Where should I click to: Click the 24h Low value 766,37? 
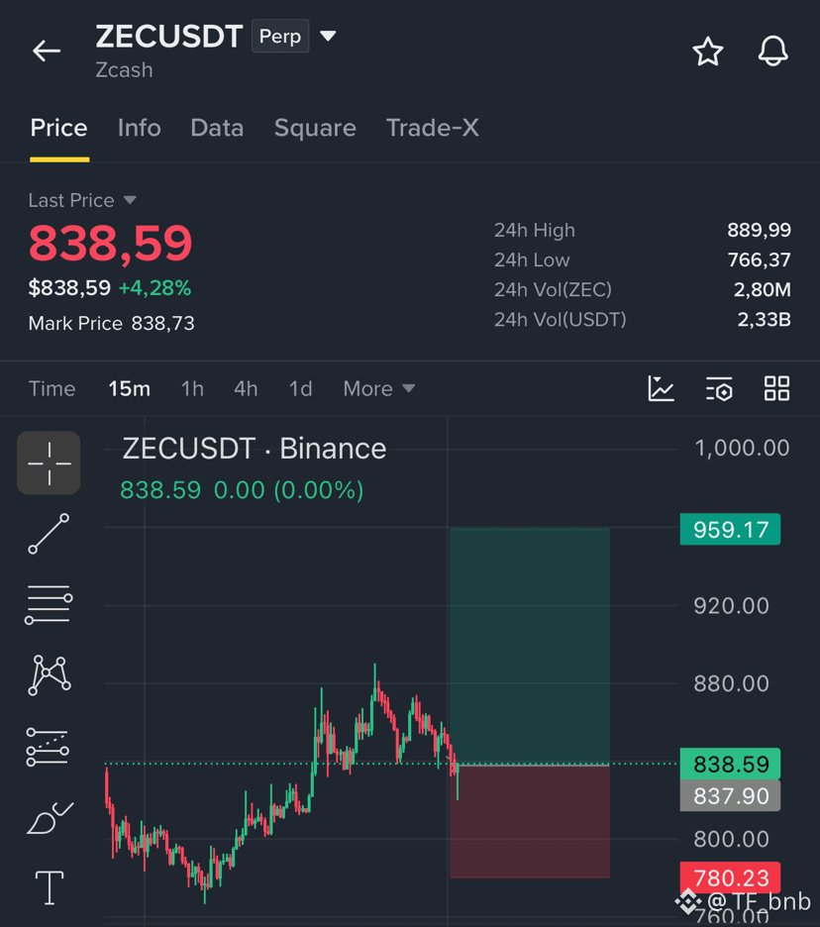pos(760,260)
